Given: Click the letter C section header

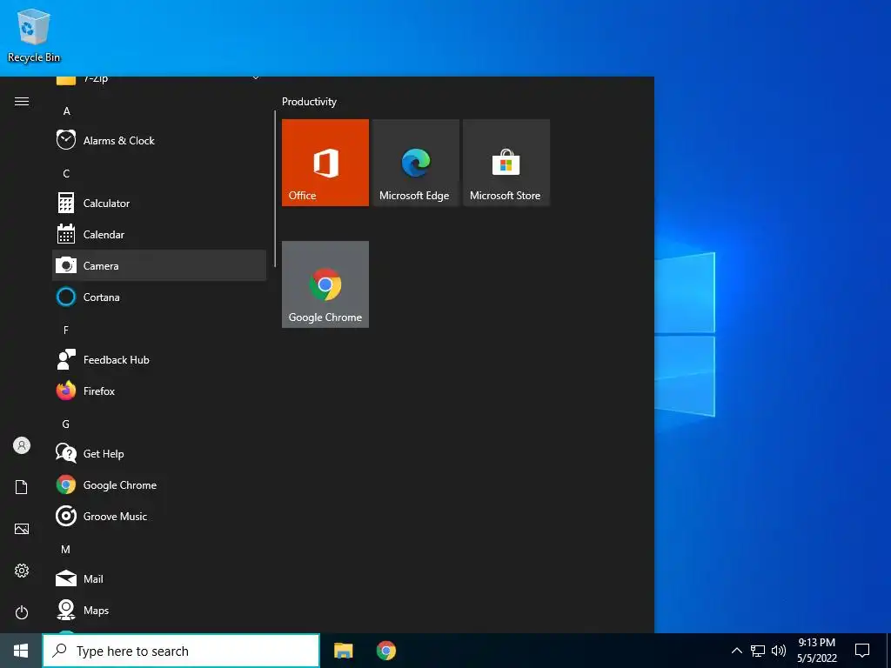Looking at the screenshot, I should pos(66,173).
